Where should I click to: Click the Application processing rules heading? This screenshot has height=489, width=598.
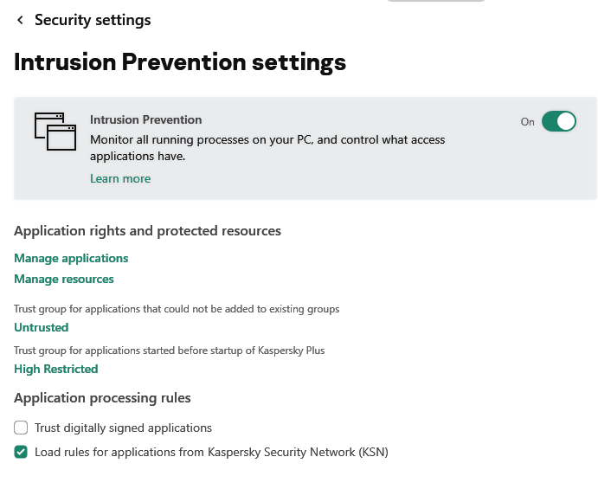102,398
